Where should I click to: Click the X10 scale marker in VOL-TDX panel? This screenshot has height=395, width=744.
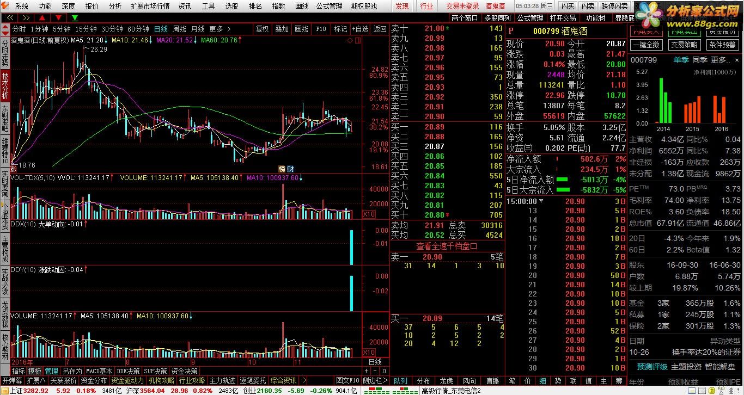tap(369, 214)
